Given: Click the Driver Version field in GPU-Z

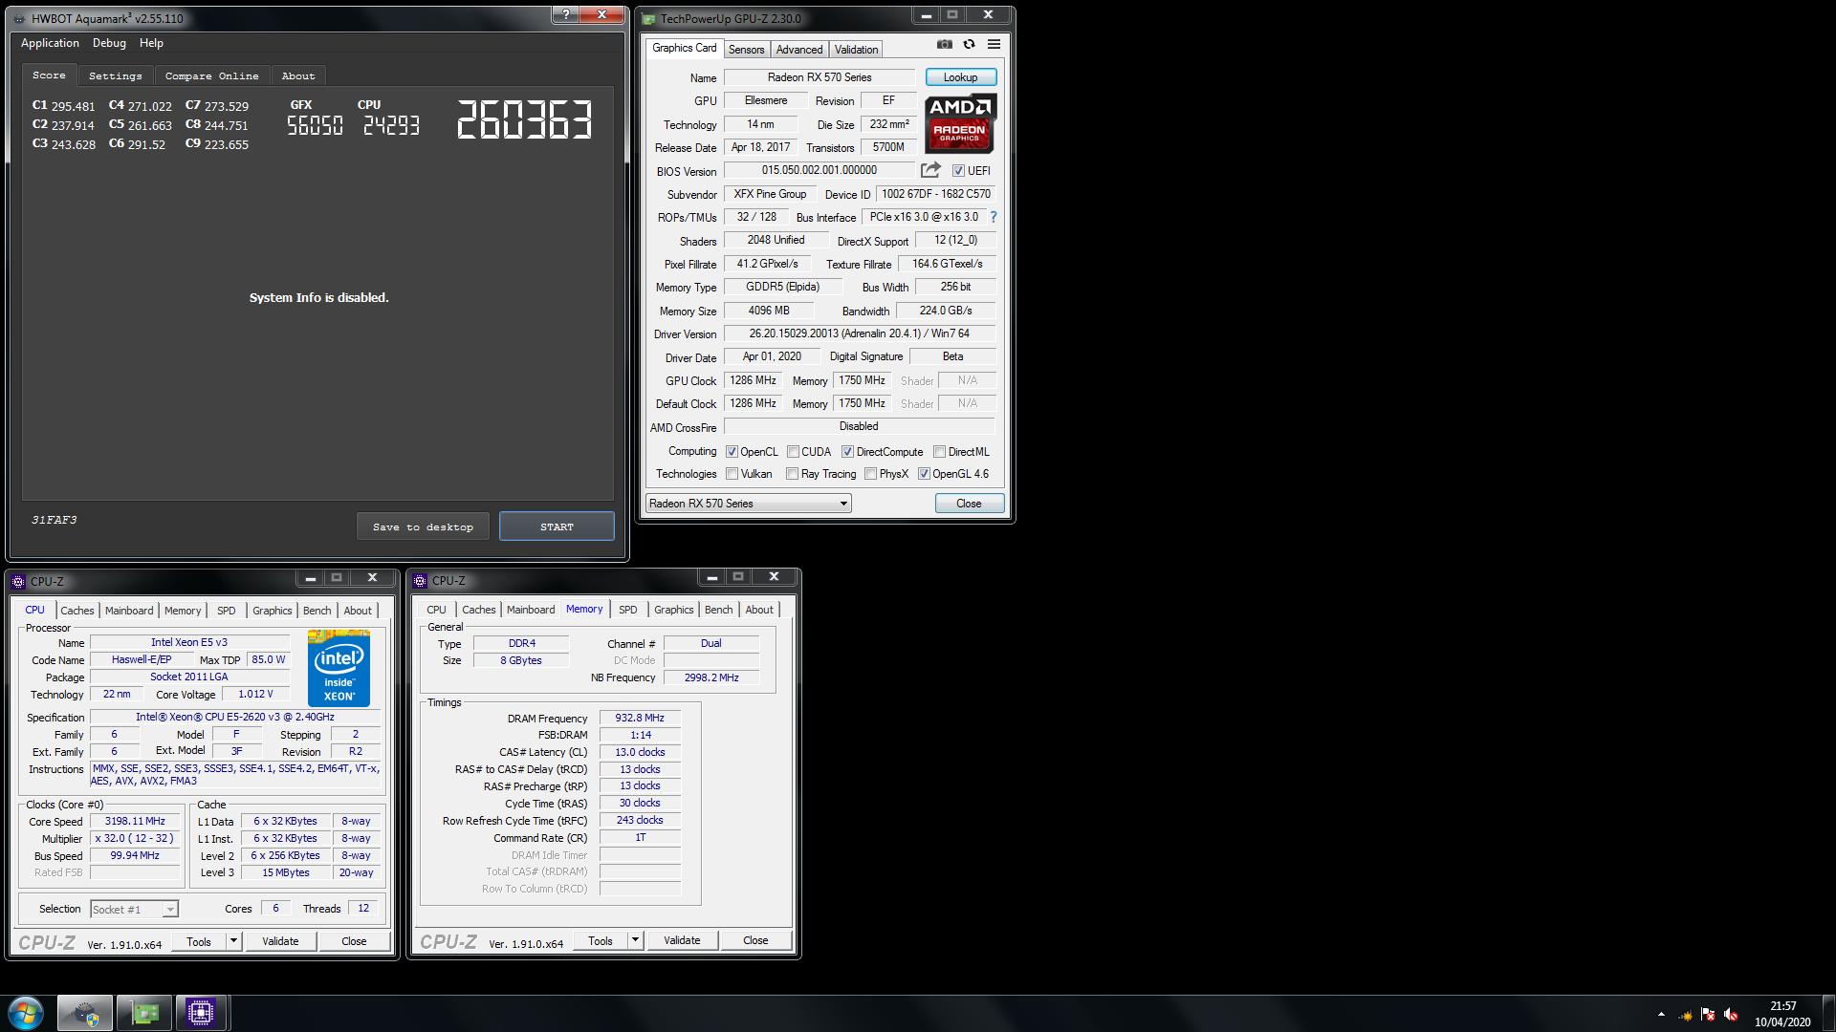Looking at the screenshot, I should tap(859, 333).
